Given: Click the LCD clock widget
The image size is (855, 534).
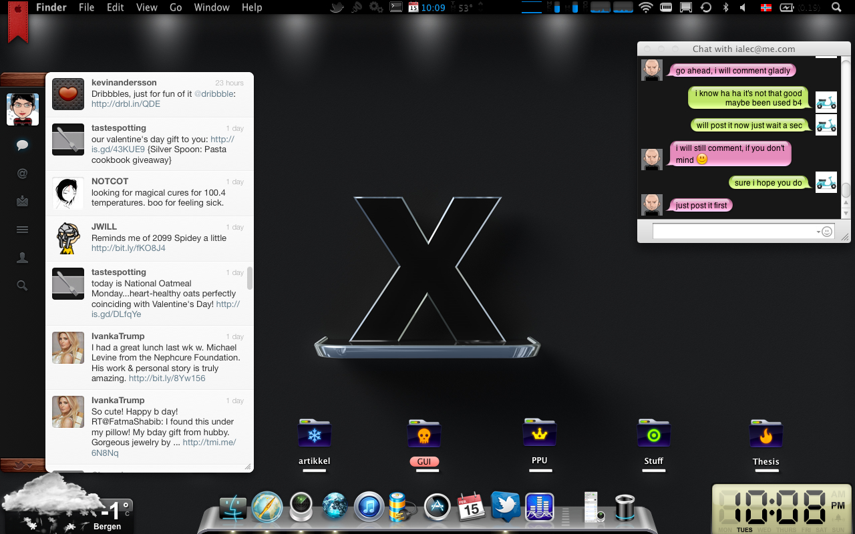Looking at the screenshot, I should 782,508.
